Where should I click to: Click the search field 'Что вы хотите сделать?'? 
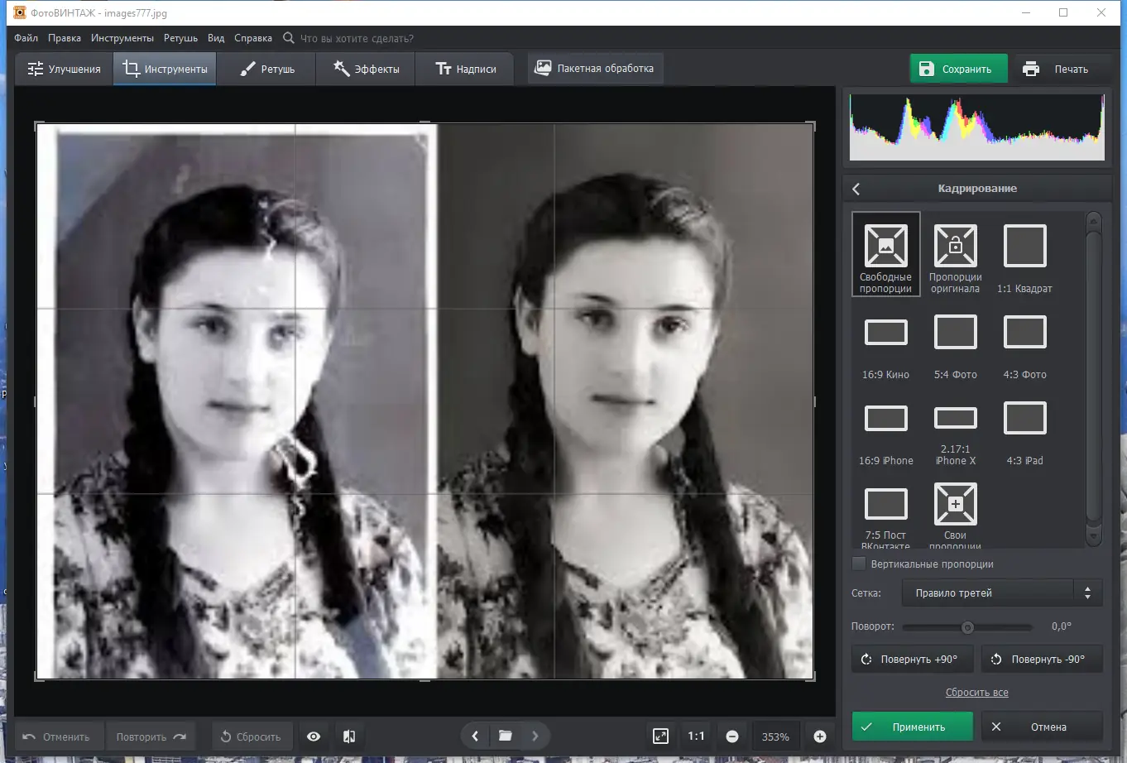coord(357,38)
